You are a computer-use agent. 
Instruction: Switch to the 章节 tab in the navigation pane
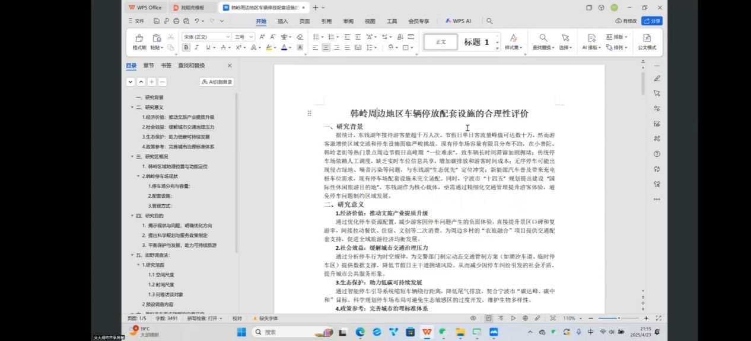tap(148, 66)
